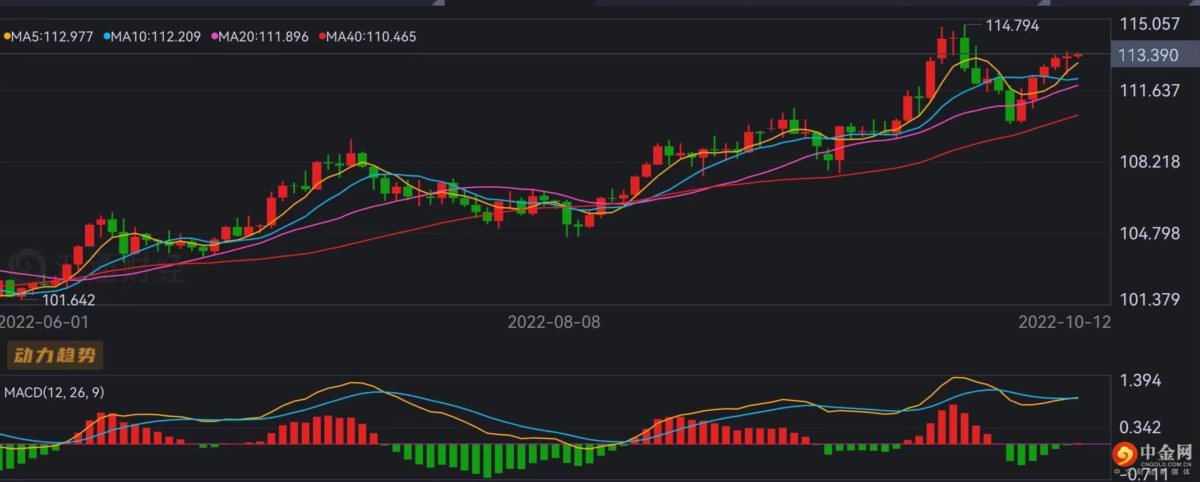Screen dimensions: 1200x482
Task: Toggle the MA10:112.209 moving average label
Action: pos(155,37)
